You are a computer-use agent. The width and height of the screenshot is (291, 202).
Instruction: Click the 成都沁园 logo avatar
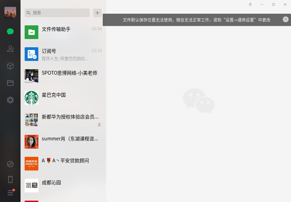31,186
